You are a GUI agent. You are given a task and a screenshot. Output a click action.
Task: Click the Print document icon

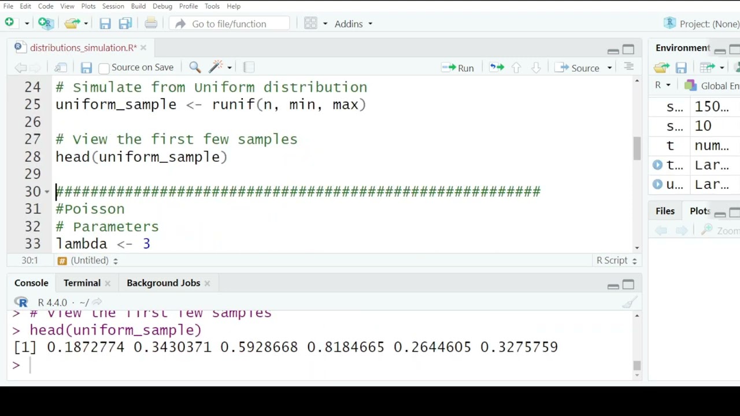(151, 23)
